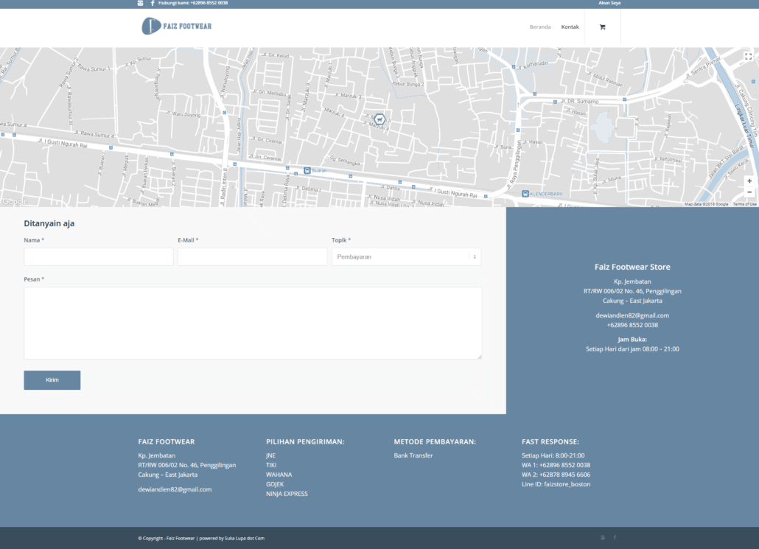Zoom in the map with plus button

tap(749, 181)
